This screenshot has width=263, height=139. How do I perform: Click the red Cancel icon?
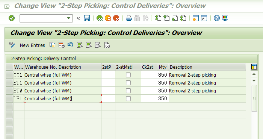(116, 18)
